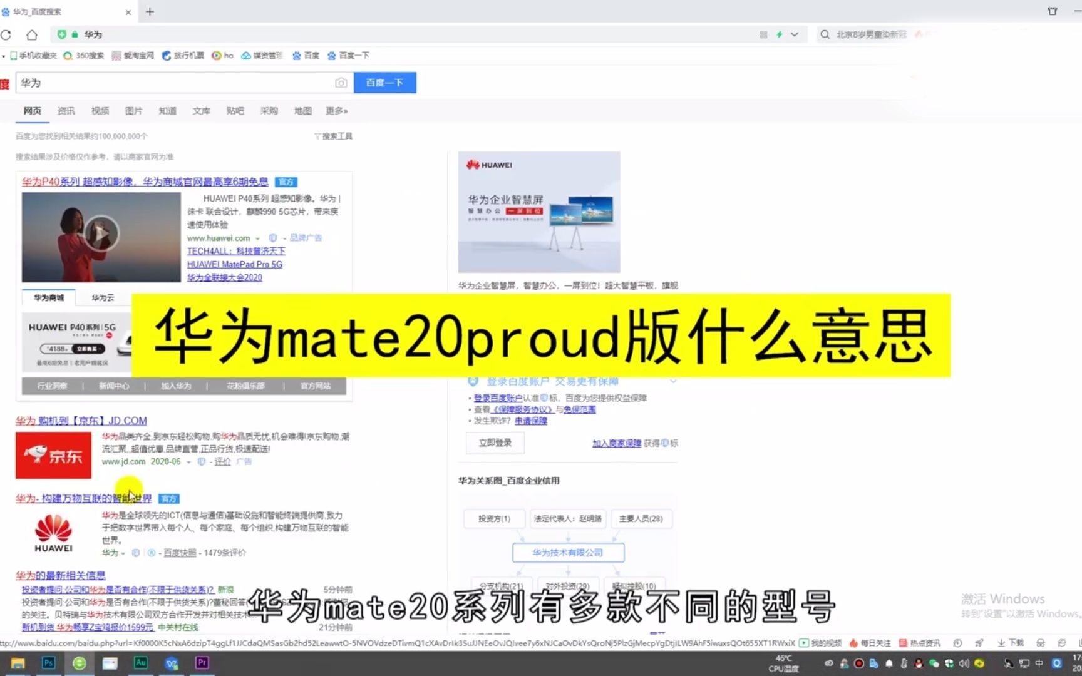
Task: Open the 华为P40系列 超感知影像 ad link
Action: click(145, 182)
